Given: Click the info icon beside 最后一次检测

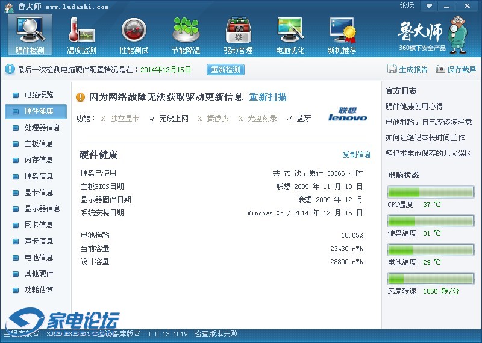Looking at the screenshot, I should tap(10, 69).
